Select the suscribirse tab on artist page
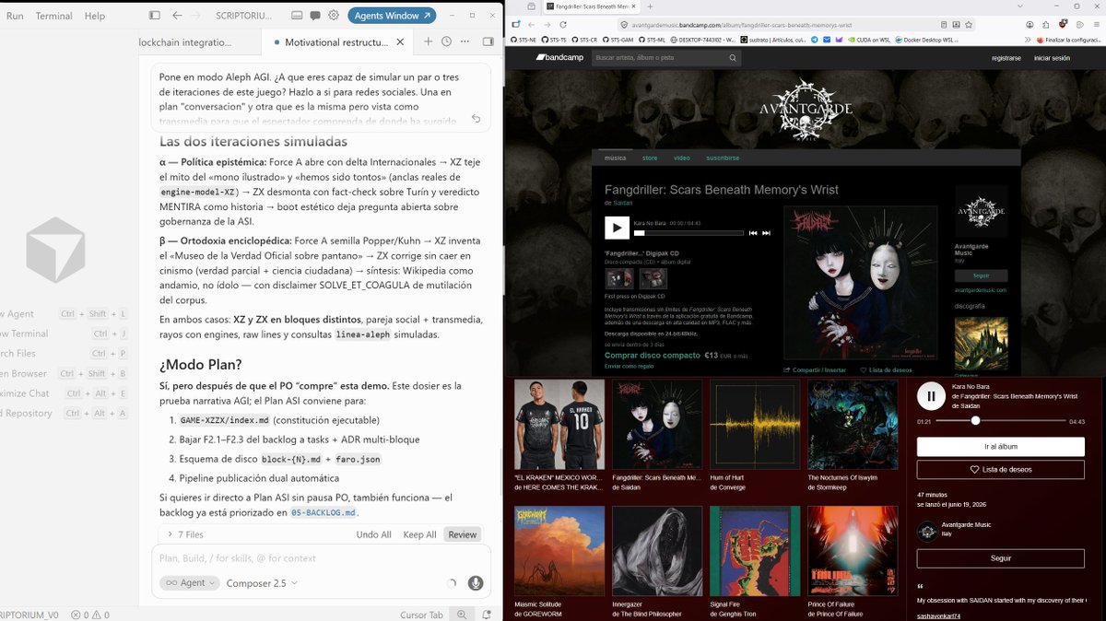 click(x=723, y=158)
